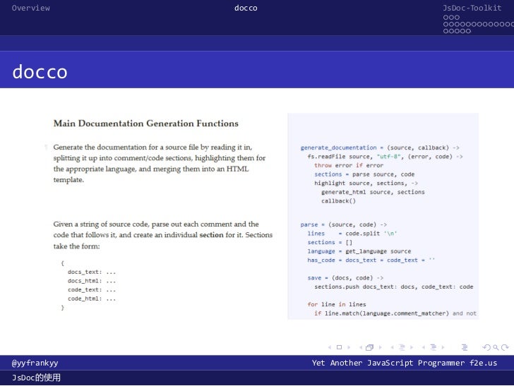Select last dot in bottom five-dot row
The image size is (514, 386).
pyautogui.click(x=468, y=31)
